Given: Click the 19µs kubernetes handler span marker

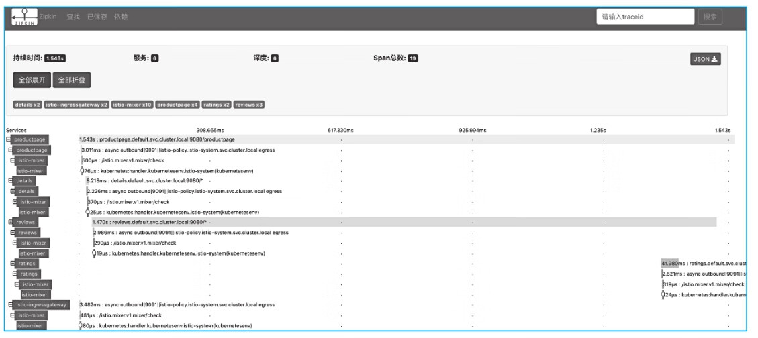Looking at the screenshot, I should [x=94, y=253].
